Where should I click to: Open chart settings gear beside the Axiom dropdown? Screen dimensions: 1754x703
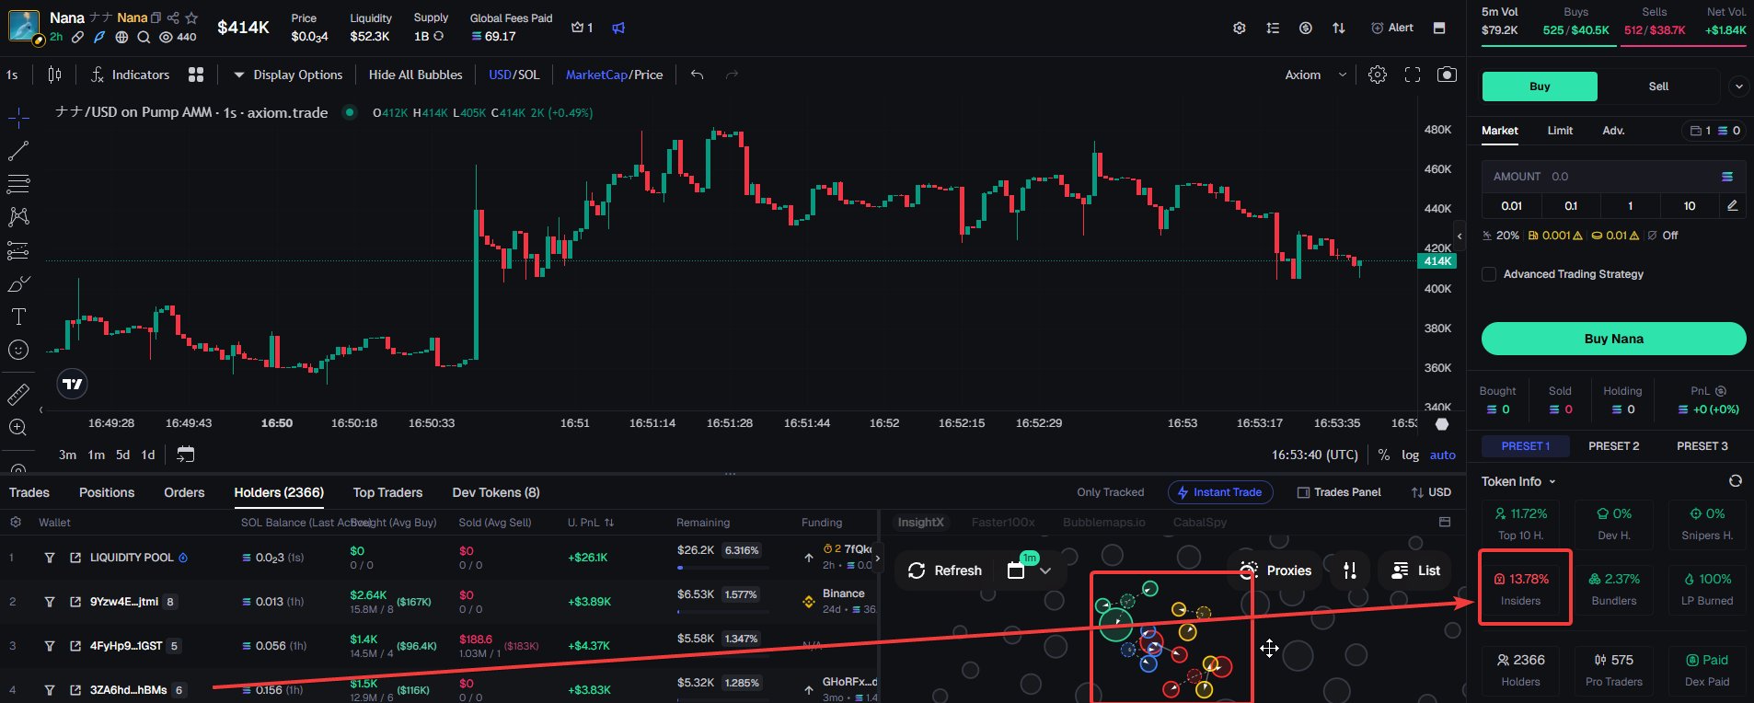coord(1378,75)
